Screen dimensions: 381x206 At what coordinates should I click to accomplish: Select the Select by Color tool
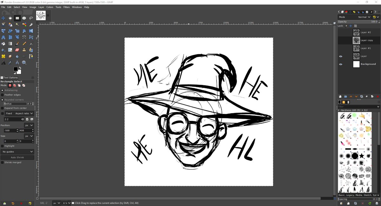click(x=24, y=24)
